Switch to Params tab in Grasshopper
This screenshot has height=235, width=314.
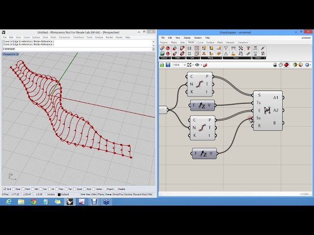pyautogui.click(x=163, y=43)
